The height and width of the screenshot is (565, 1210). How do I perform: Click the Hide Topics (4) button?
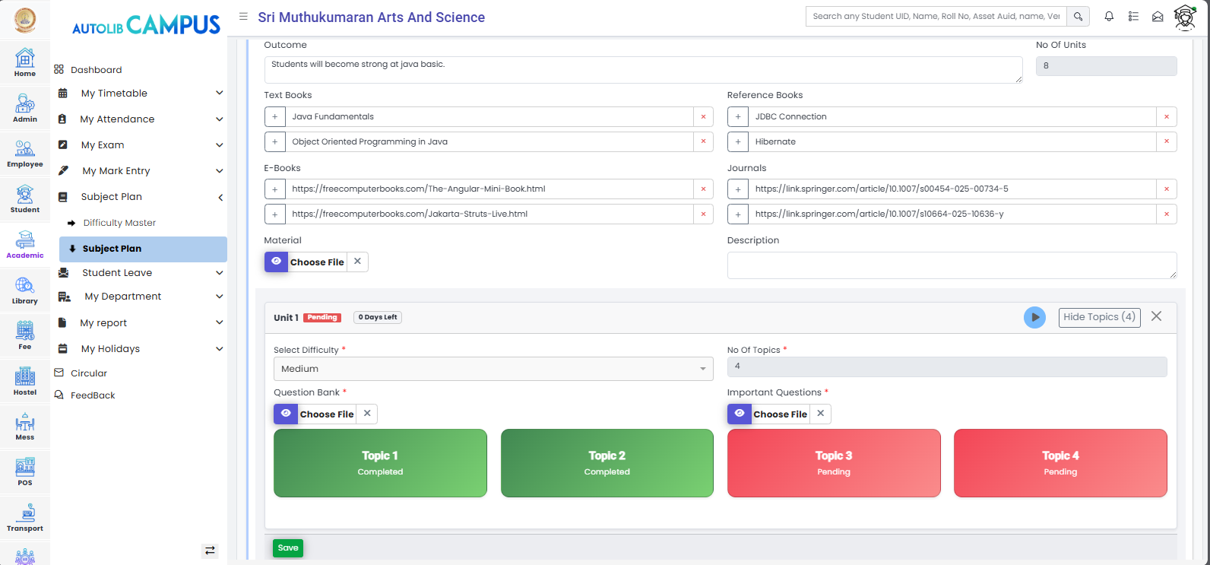(x=1099, y=317)
